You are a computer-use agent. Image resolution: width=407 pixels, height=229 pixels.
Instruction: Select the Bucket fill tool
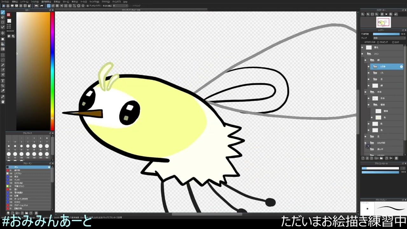click(x=3, y=44)
